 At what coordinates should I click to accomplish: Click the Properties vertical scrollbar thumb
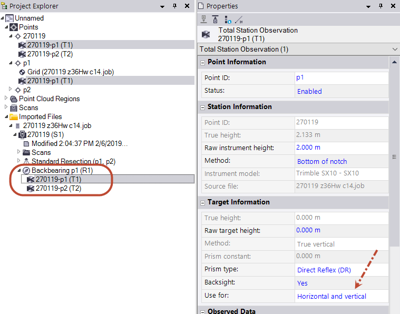[x=394, y=157]
